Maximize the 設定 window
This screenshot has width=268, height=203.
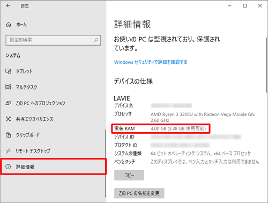[x=245, y=6]
